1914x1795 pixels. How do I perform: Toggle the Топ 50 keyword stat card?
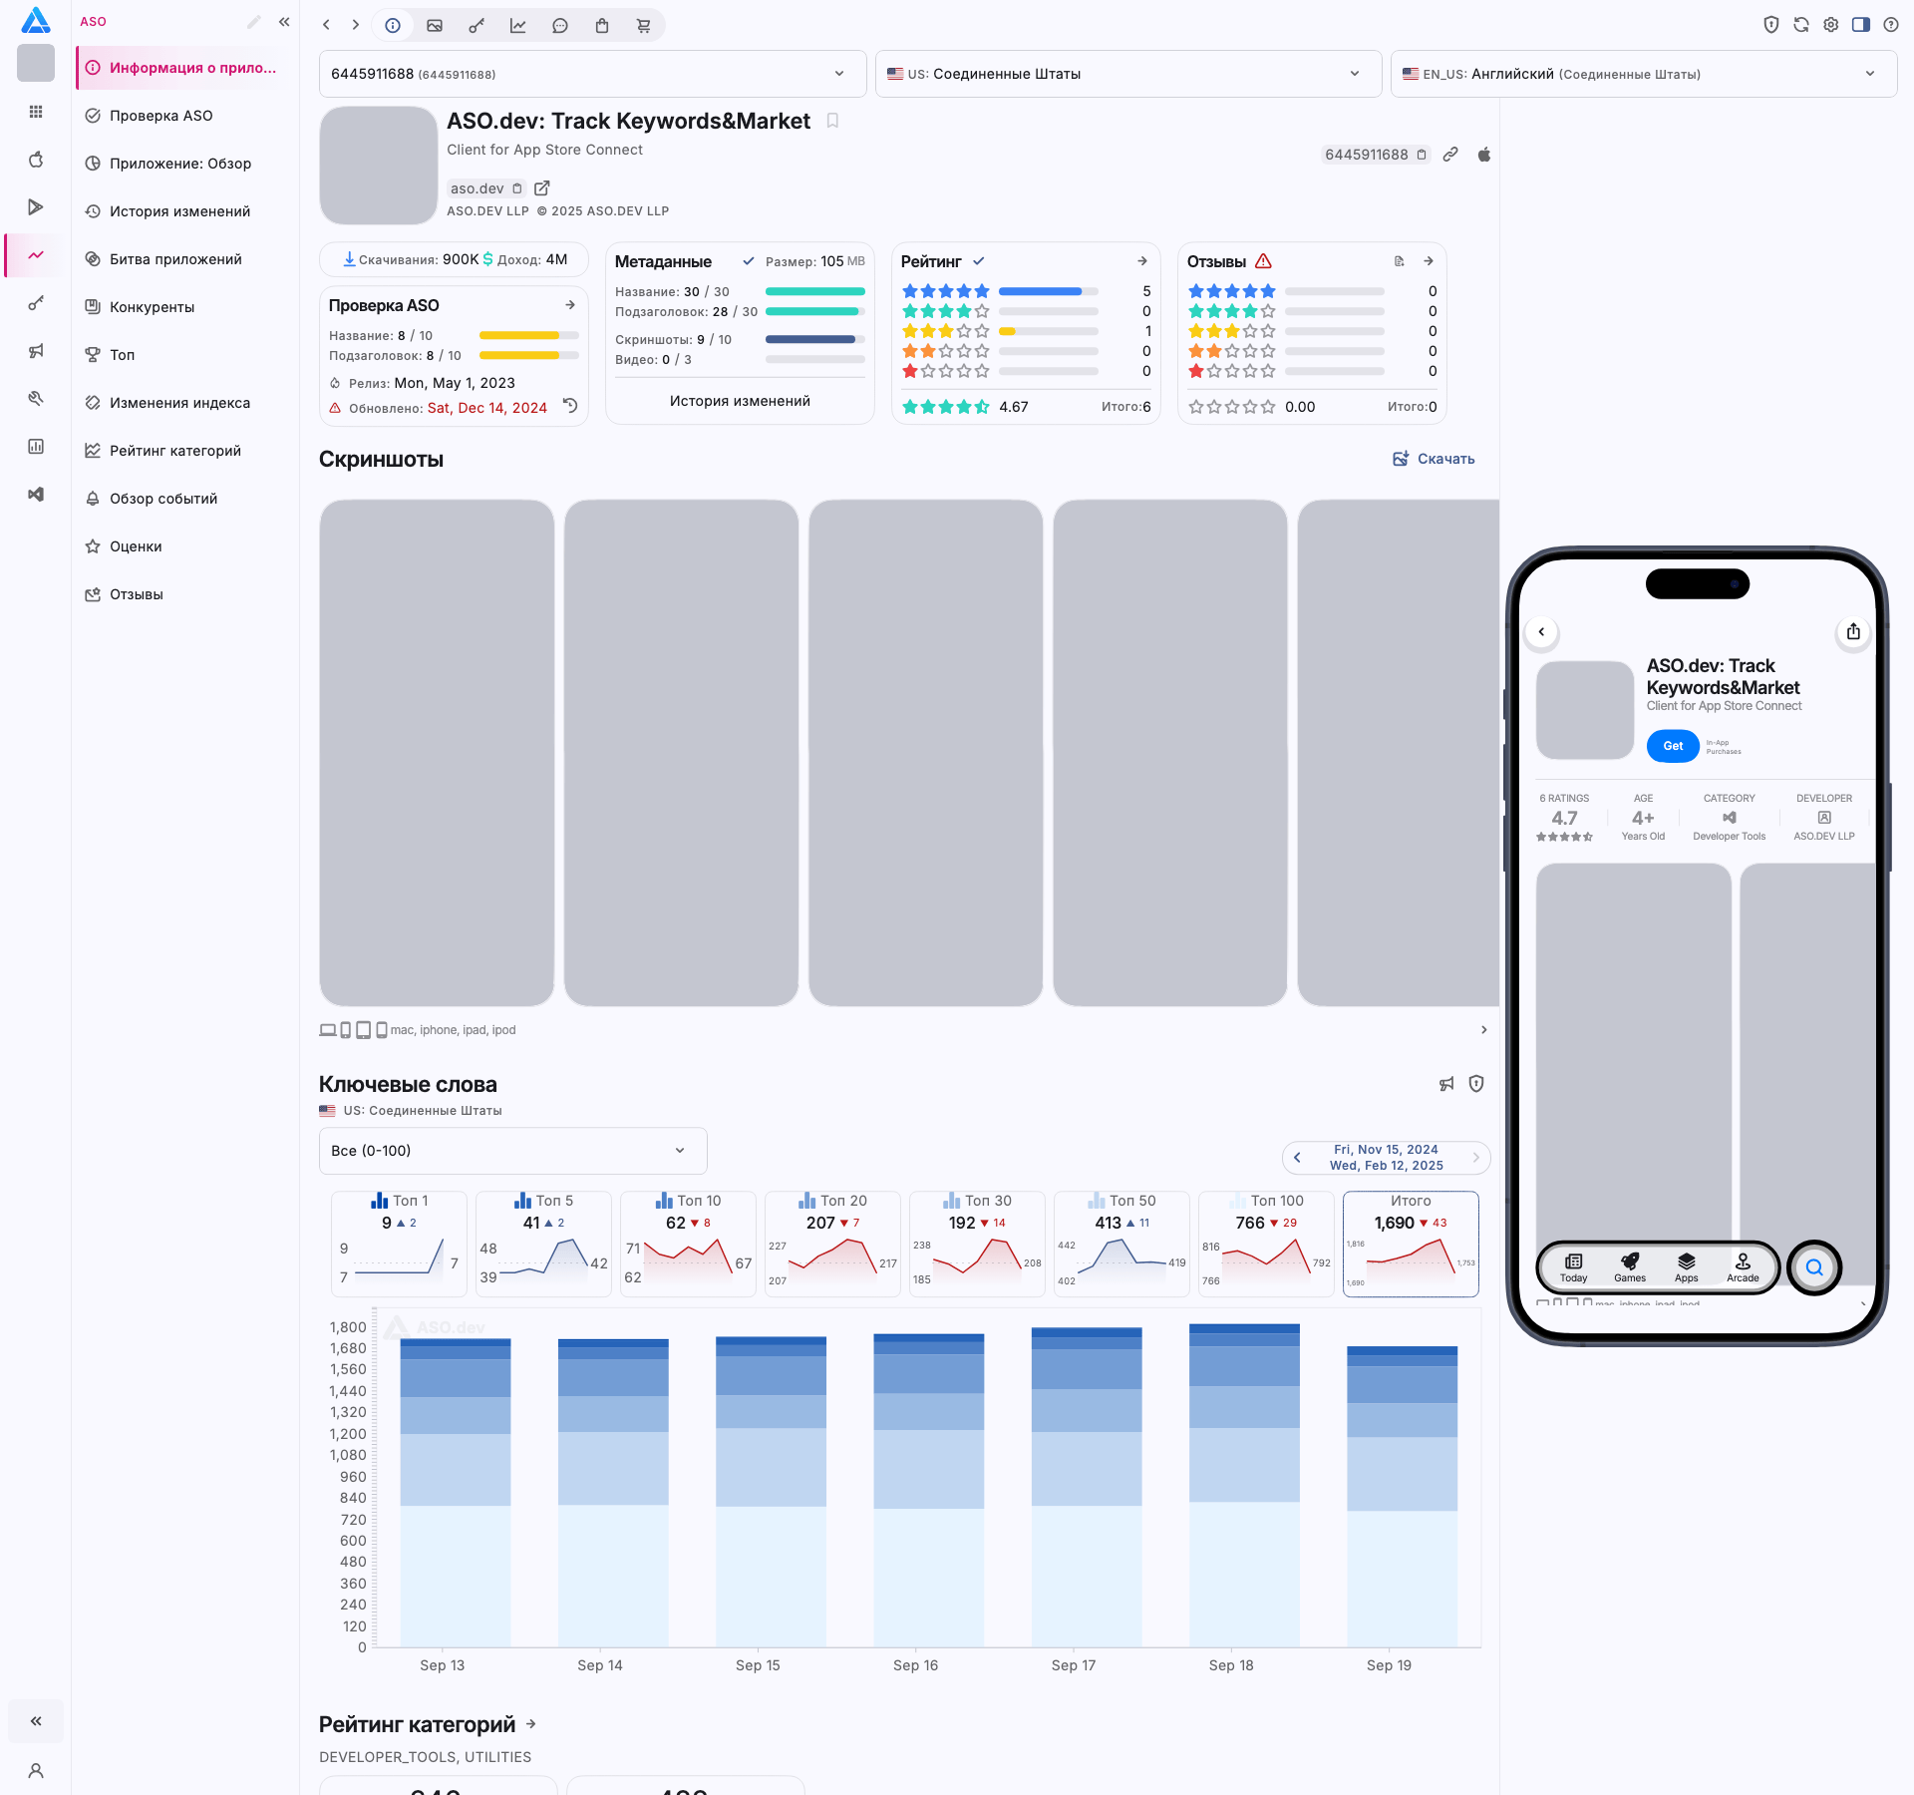(x=1121, y=1244)
